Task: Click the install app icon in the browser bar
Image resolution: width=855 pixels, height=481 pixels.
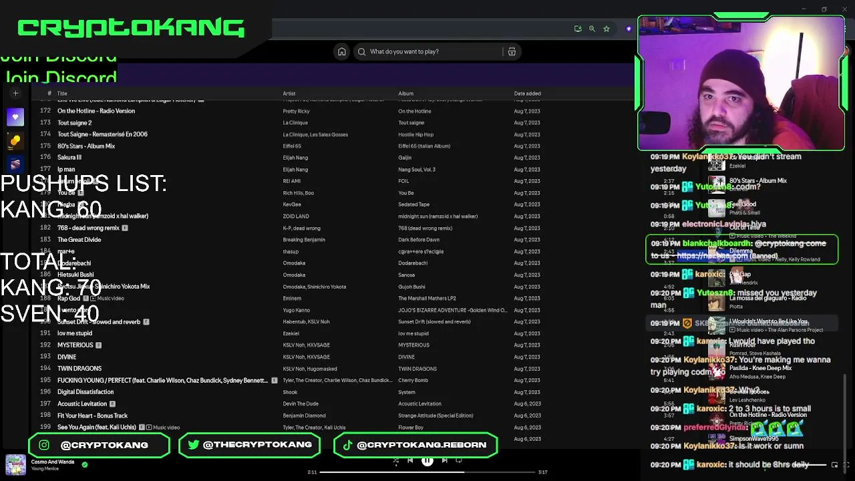Action: (578, 29)
